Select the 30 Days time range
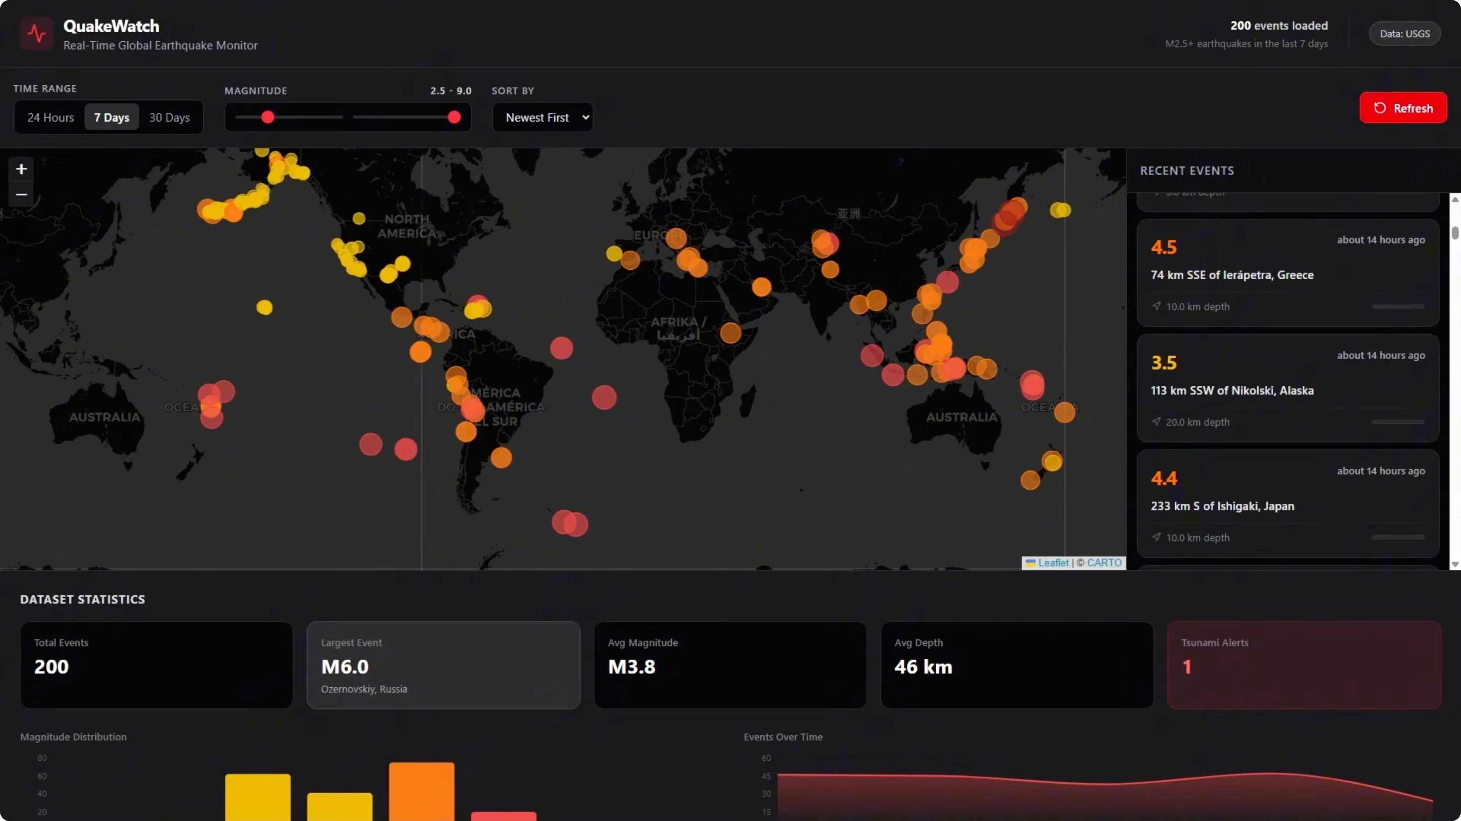1461x821 pixels. click(x=169, y=117)
